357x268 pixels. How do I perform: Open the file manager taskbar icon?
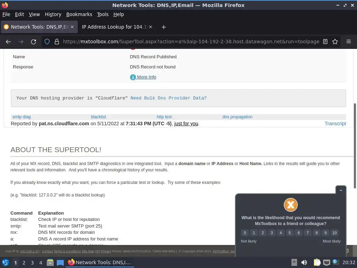pyautogui.click(x=50, y=262)
